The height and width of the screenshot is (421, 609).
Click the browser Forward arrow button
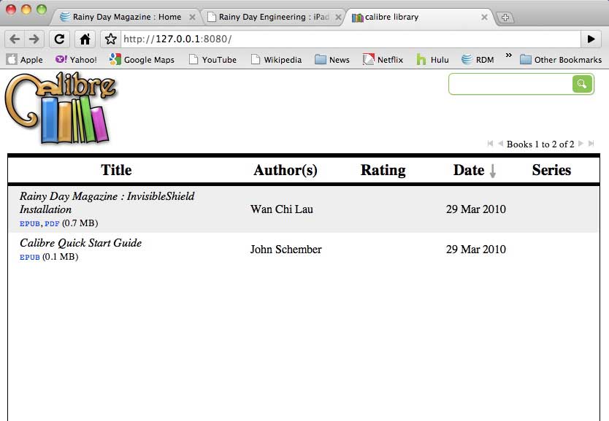tap(34, 39)
